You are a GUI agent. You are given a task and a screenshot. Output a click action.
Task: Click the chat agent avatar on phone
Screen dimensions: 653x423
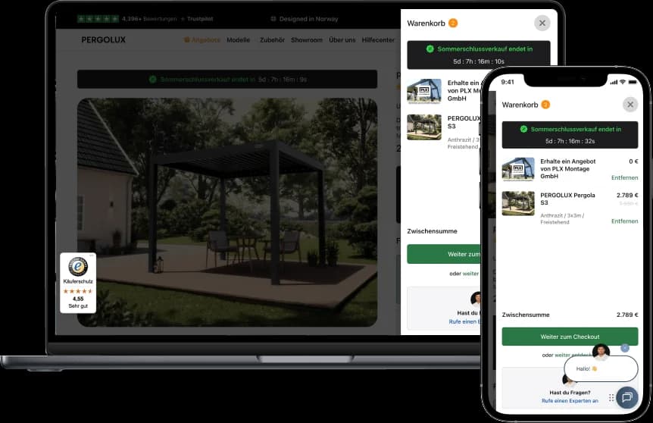coord(601,352)
